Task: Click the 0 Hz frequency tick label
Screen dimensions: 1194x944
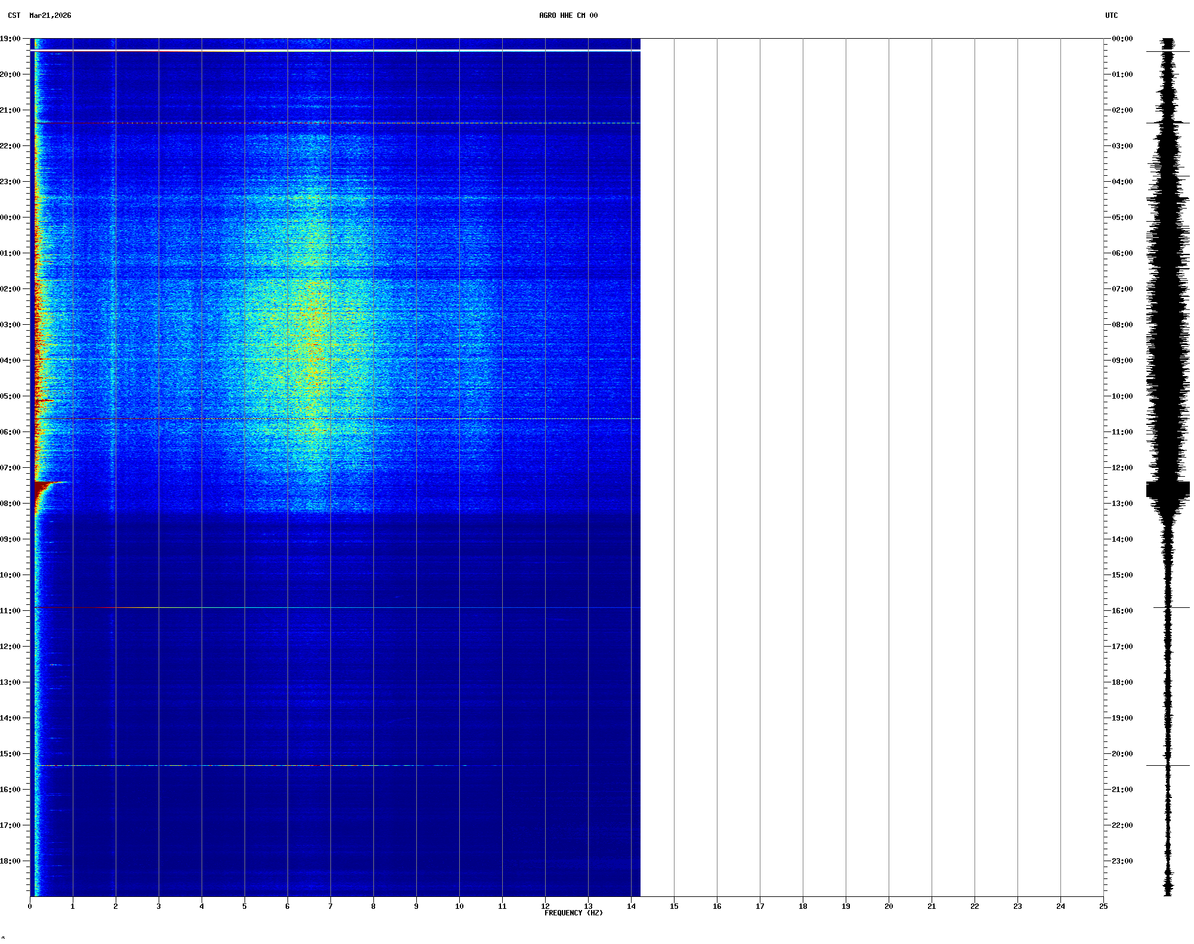Action: pos(30,906)
